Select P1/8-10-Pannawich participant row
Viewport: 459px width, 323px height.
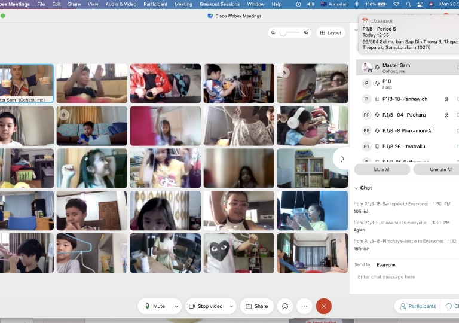click(x=408, y=99)
